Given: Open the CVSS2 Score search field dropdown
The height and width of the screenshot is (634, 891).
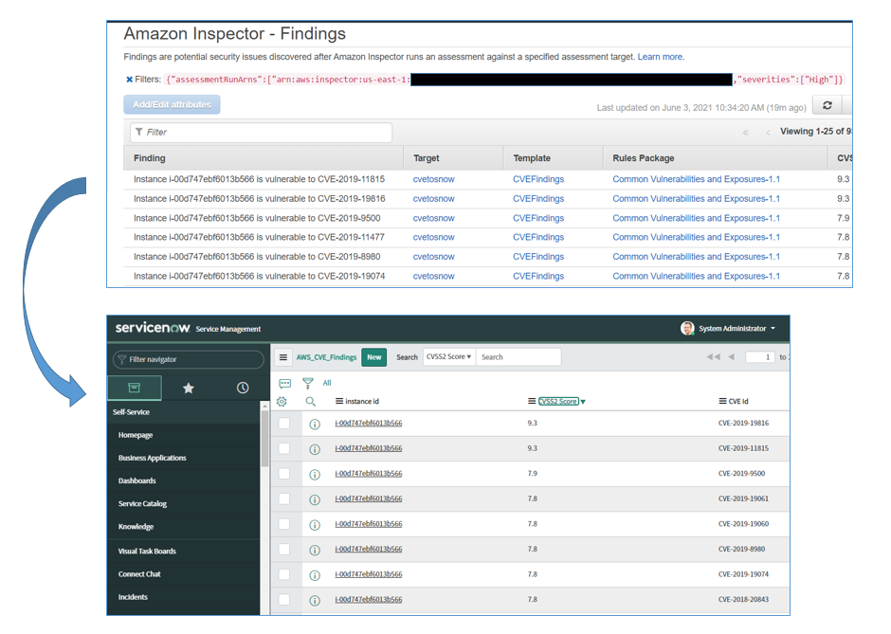Looking at the screenshot, I should (449, 356).
